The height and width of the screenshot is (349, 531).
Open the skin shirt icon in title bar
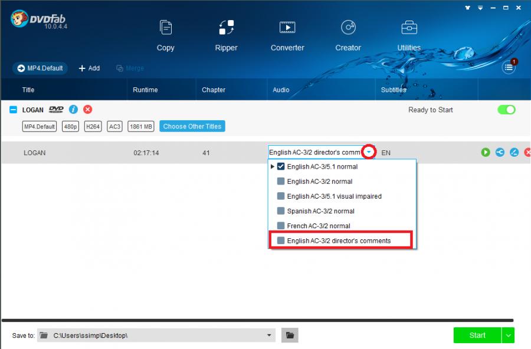(468, 8)
